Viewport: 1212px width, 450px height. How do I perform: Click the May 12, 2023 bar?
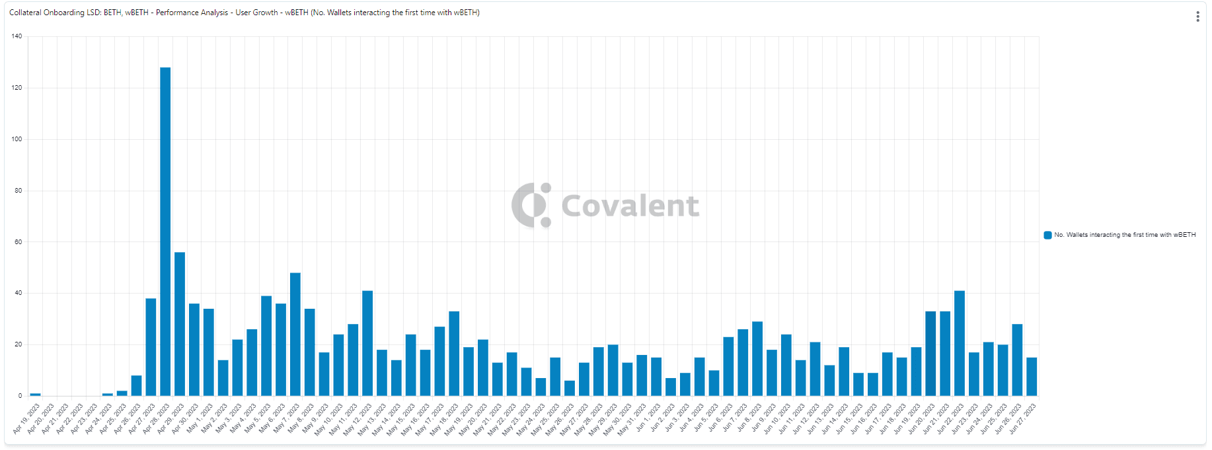pos(367,343)
